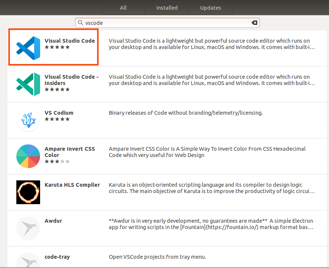
Task: Click the Visual Studio Code Insiders green icon
Action: click(28, 84)
